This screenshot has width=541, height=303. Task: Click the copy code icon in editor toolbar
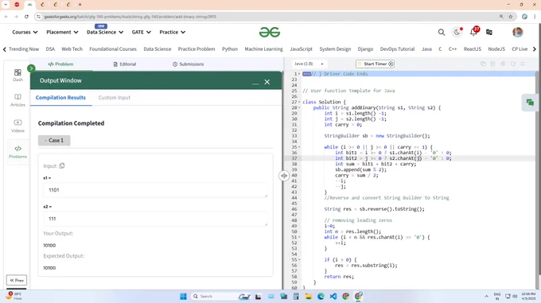click(483, 64)
